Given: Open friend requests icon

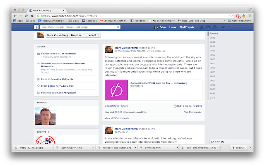Looking at the screenshot, I should tap(202, 27).
